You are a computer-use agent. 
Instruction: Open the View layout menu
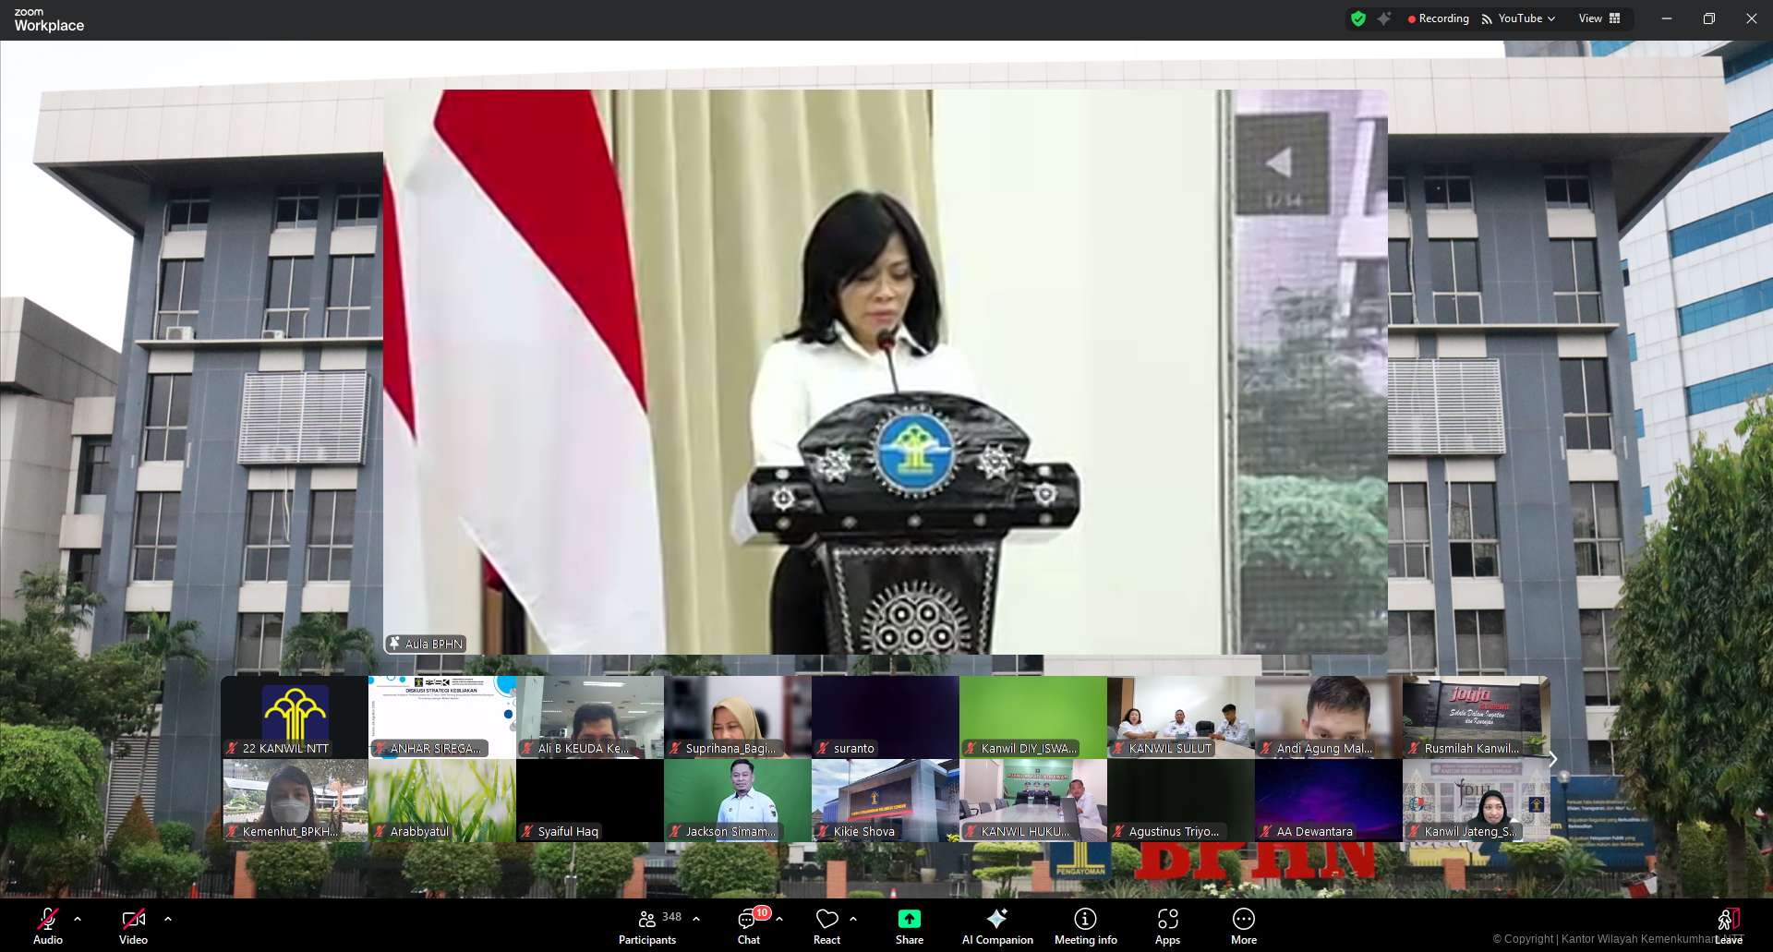(1598, 18)
